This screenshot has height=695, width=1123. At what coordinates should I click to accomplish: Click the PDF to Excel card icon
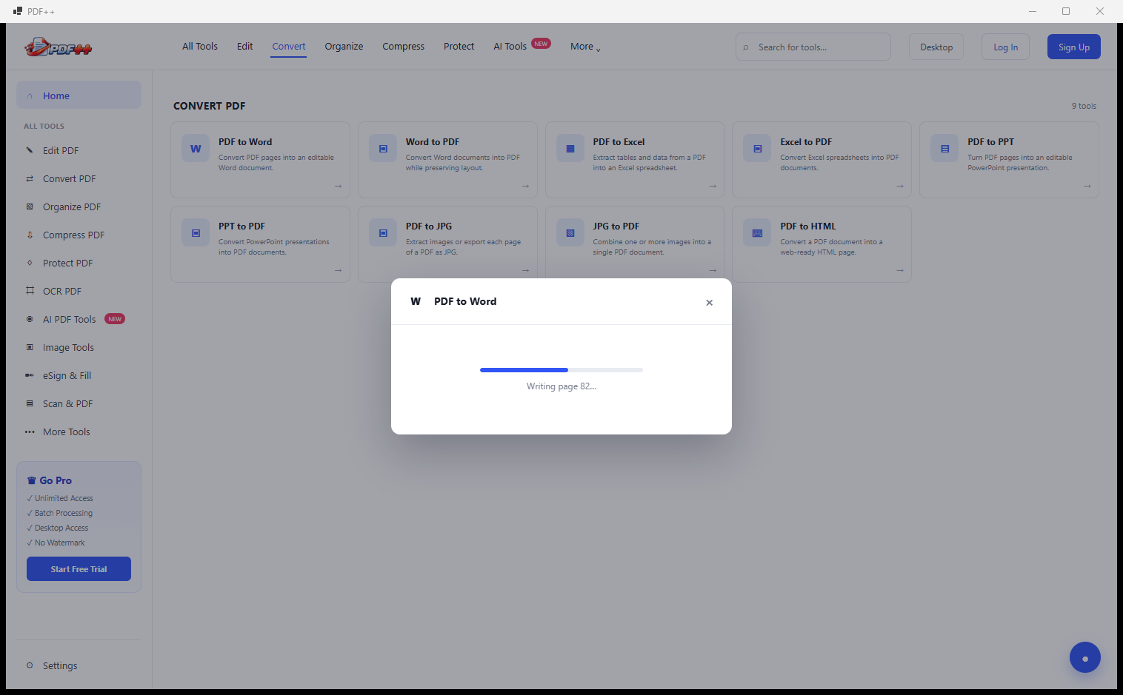570,149
